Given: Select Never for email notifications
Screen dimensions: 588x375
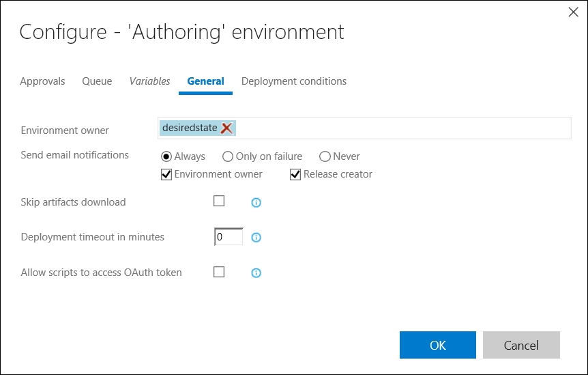Looking at the screenshot, I should [325, 156].
